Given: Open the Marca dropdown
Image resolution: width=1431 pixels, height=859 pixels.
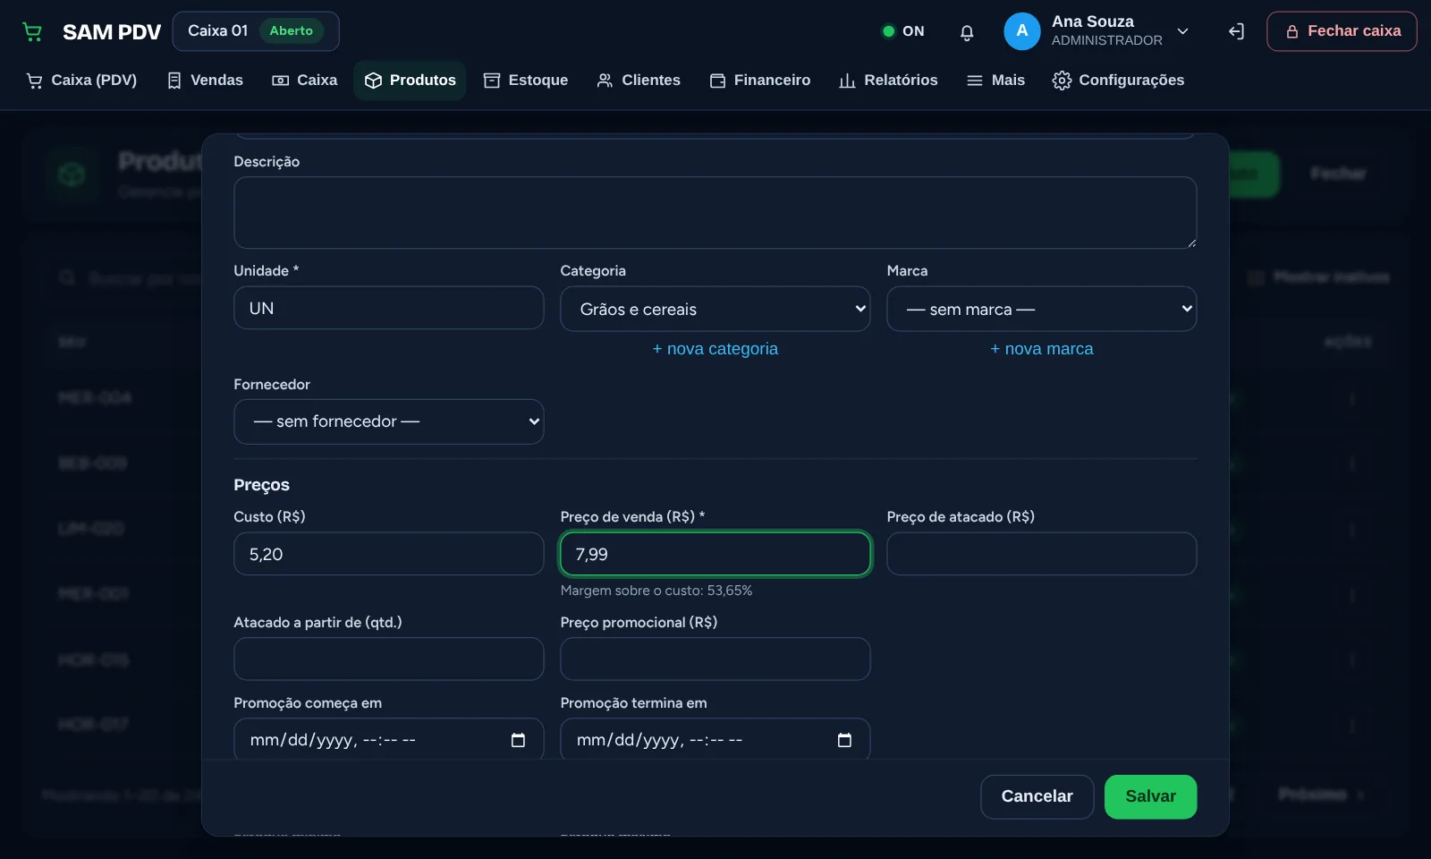Looking at the screenshot, I should click(1041, 309).
